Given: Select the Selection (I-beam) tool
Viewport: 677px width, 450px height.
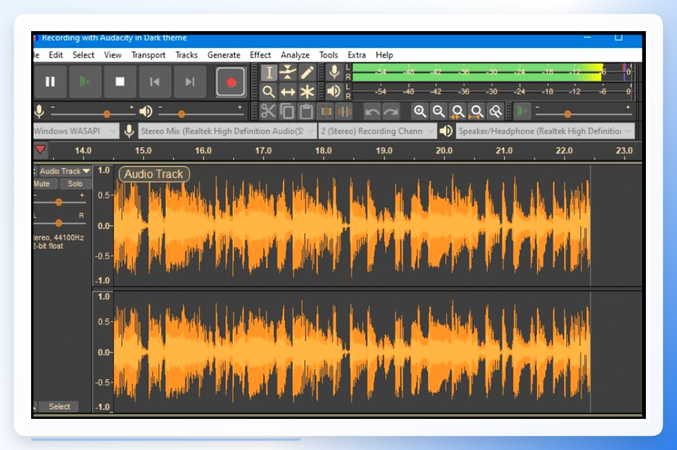Looking at the screenshot, I should pos(269,72).
